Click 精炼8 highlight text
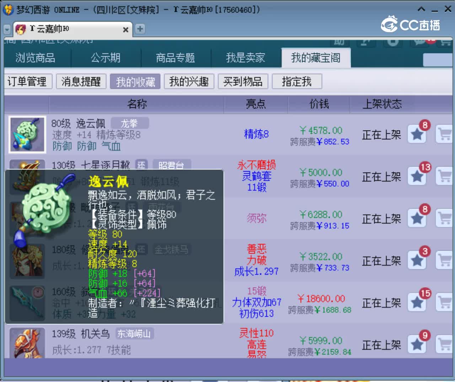This screenshot has width=455, height=382. click(256, 134)
